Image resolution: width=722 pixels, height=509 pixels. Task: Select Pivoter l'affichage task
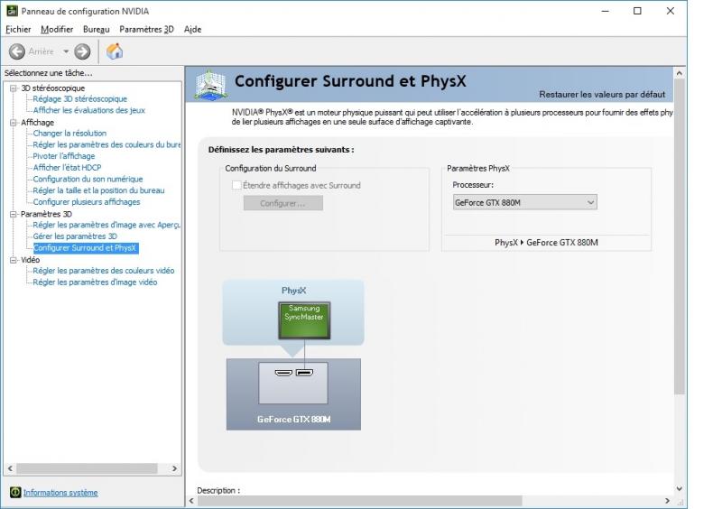click(x=64, y=156)
